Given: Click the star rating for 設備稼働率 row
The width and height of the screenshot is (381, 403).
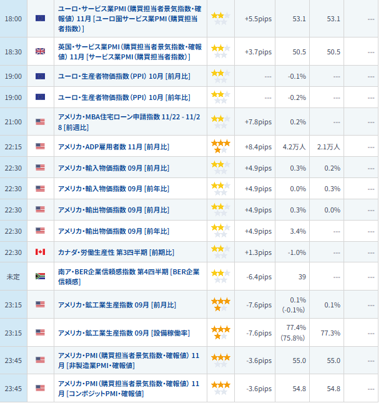Looking at the screenshot, I should tap(220, 332).
